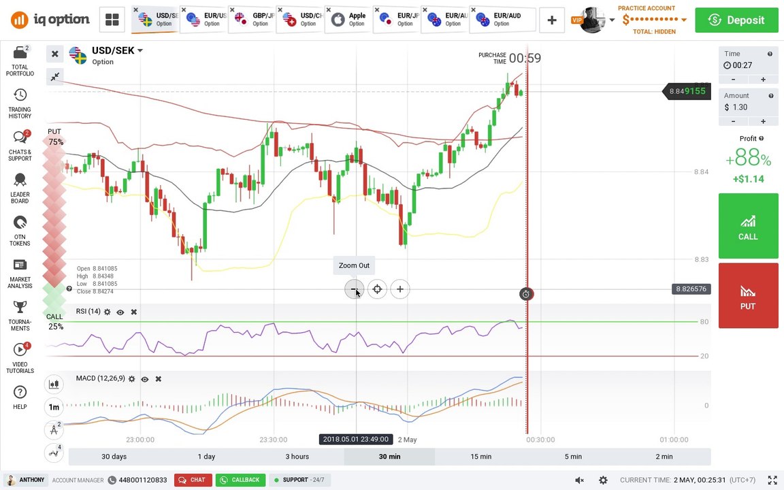Open SUPPORT - 24/7

pos(299,480)
